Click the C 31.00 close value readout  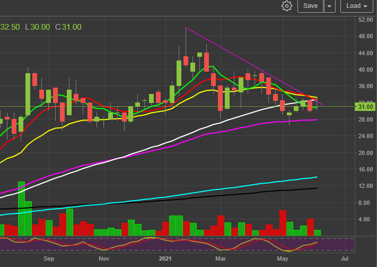[68, 27]
